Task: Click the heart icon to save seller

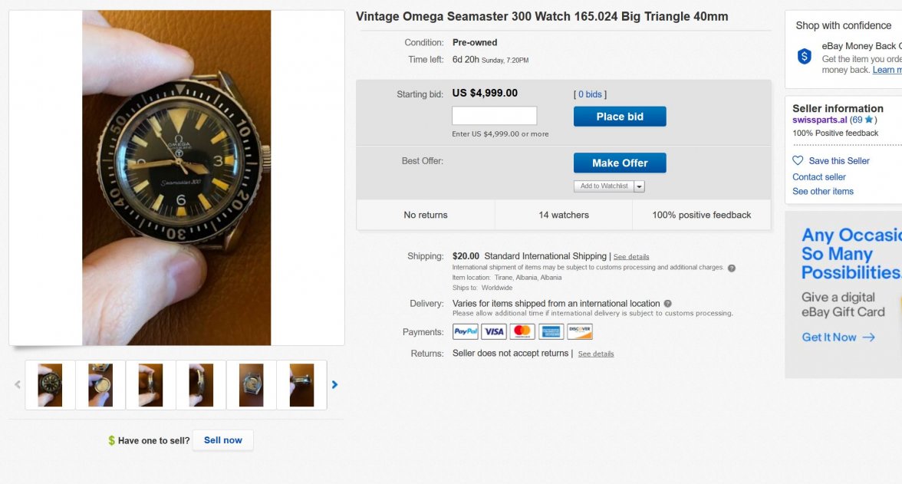Action: point(798,161)
